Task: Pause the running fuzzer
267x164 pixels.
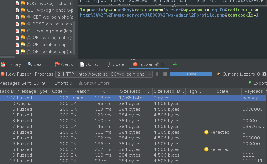Action: click(x=157, y=74)
